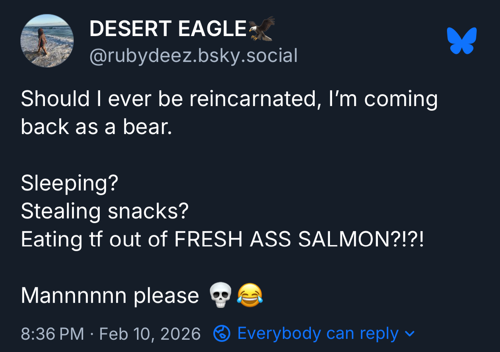Click the laughing-crying emoji in the post
Screen dimensions: 500x352
(250, 295)
